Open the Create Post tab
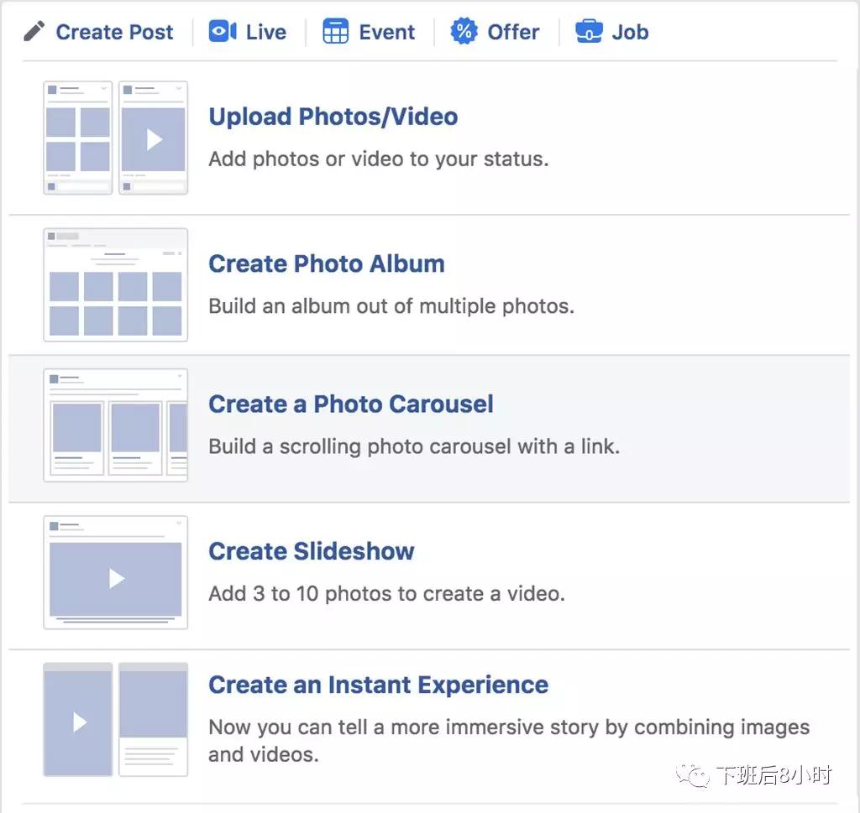Screen dimensions: 860x813 click(x=114, y=32)
